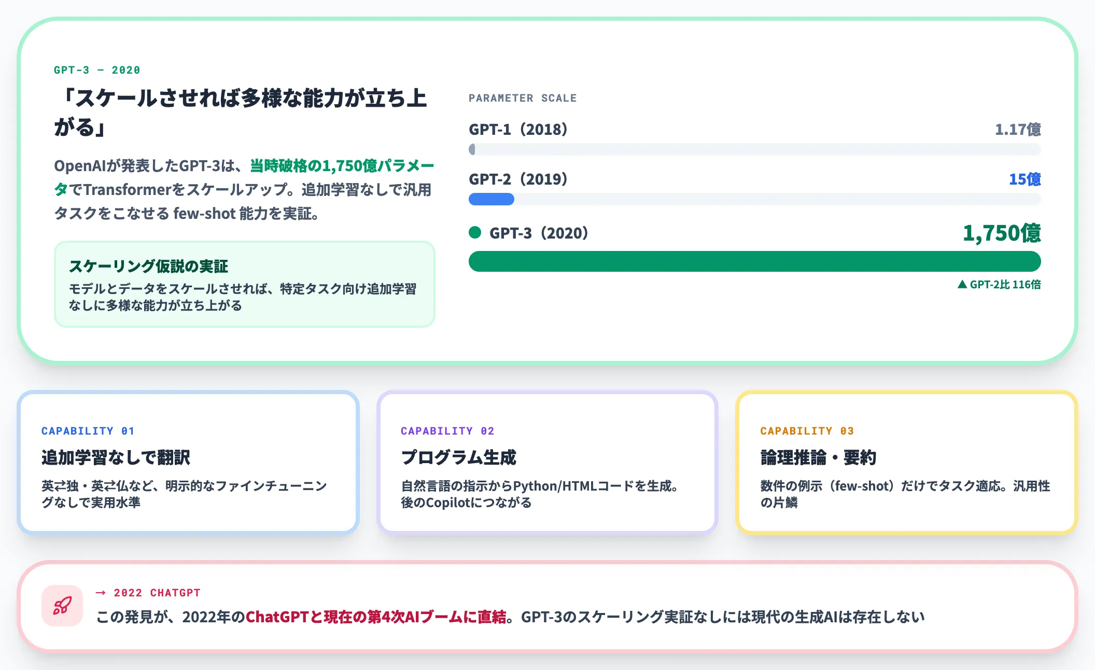Click the CAPABILITY 03 label
1095x670 pixels.
807,431
